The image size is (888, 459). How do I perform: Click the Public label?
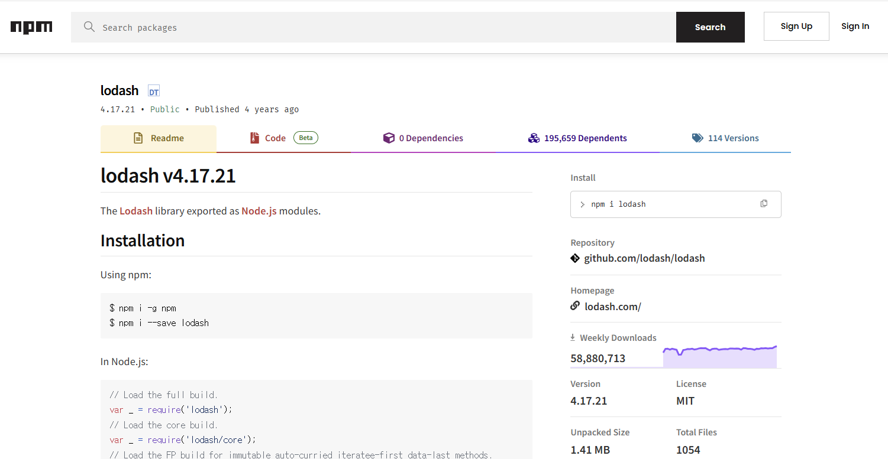pyautogui.click(x=165, y=109)
